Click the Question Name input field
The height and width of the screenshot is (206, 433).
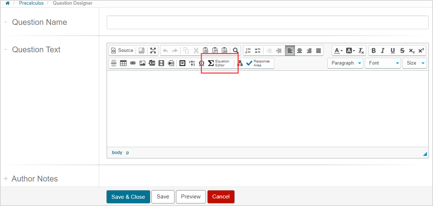(x=267, y=22)
